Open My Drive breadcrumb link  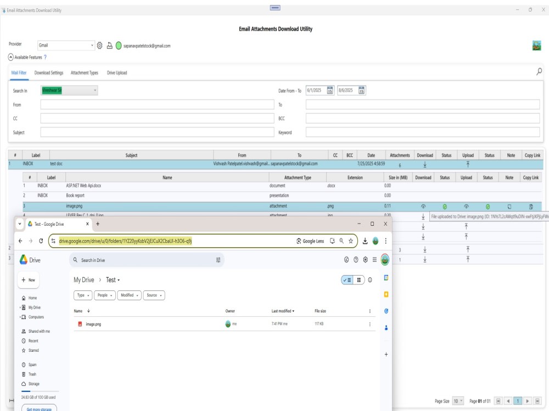83,280
